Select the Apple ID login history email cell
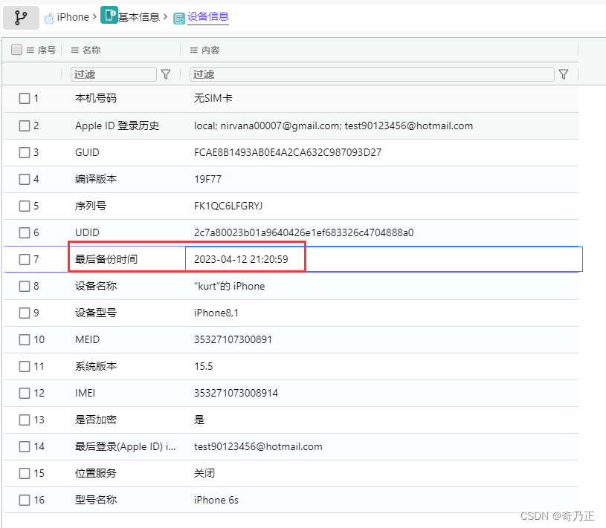This screenshot has height=528, width=606. click(x=333, y=126)
